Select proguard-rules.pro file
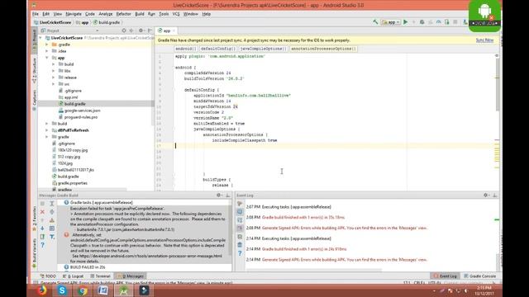This screenshot has height=297, width=529. point(81,117)
